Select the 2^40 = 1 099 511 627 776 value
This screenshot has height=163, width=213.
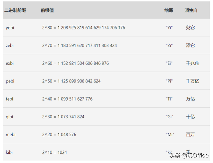coord(67,99)
